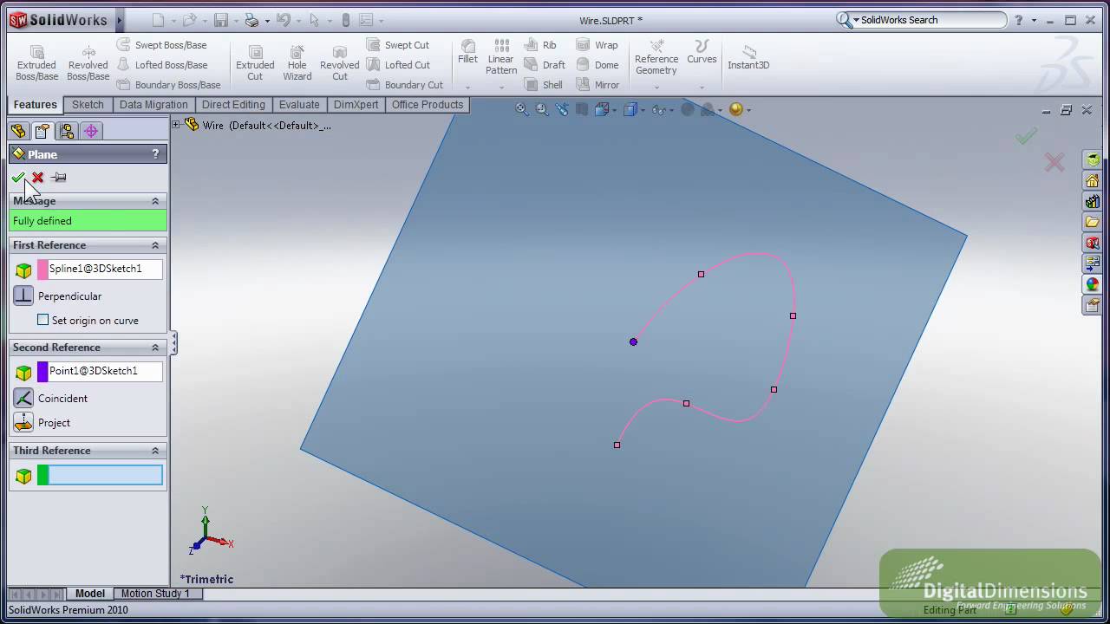Click the Extruded Boss/Base tool
This screenshot has height=624, width=1110.
[x=36, y=63]
